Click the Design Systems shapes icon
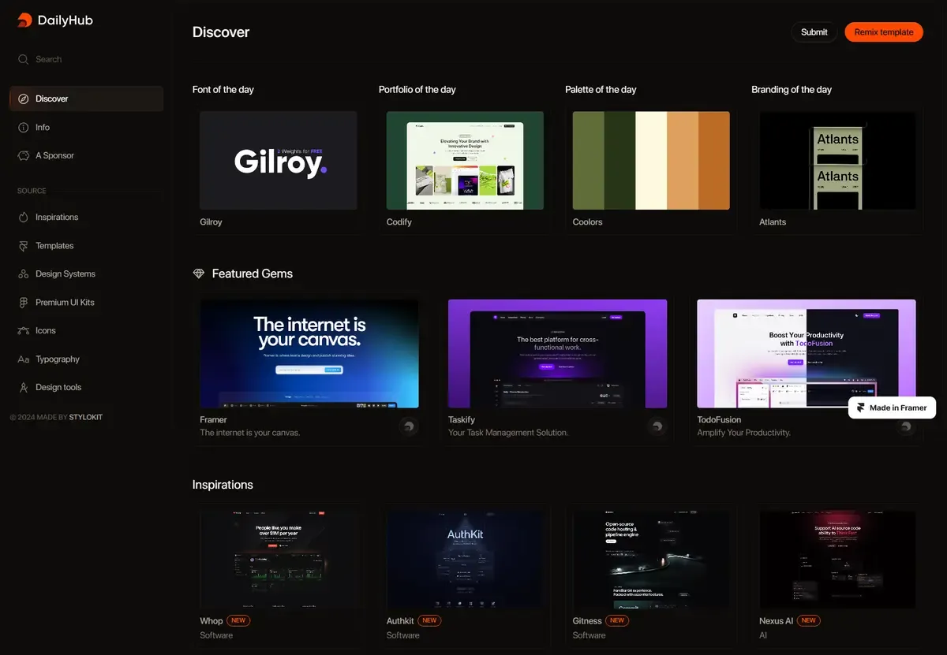 pos(24,274)
